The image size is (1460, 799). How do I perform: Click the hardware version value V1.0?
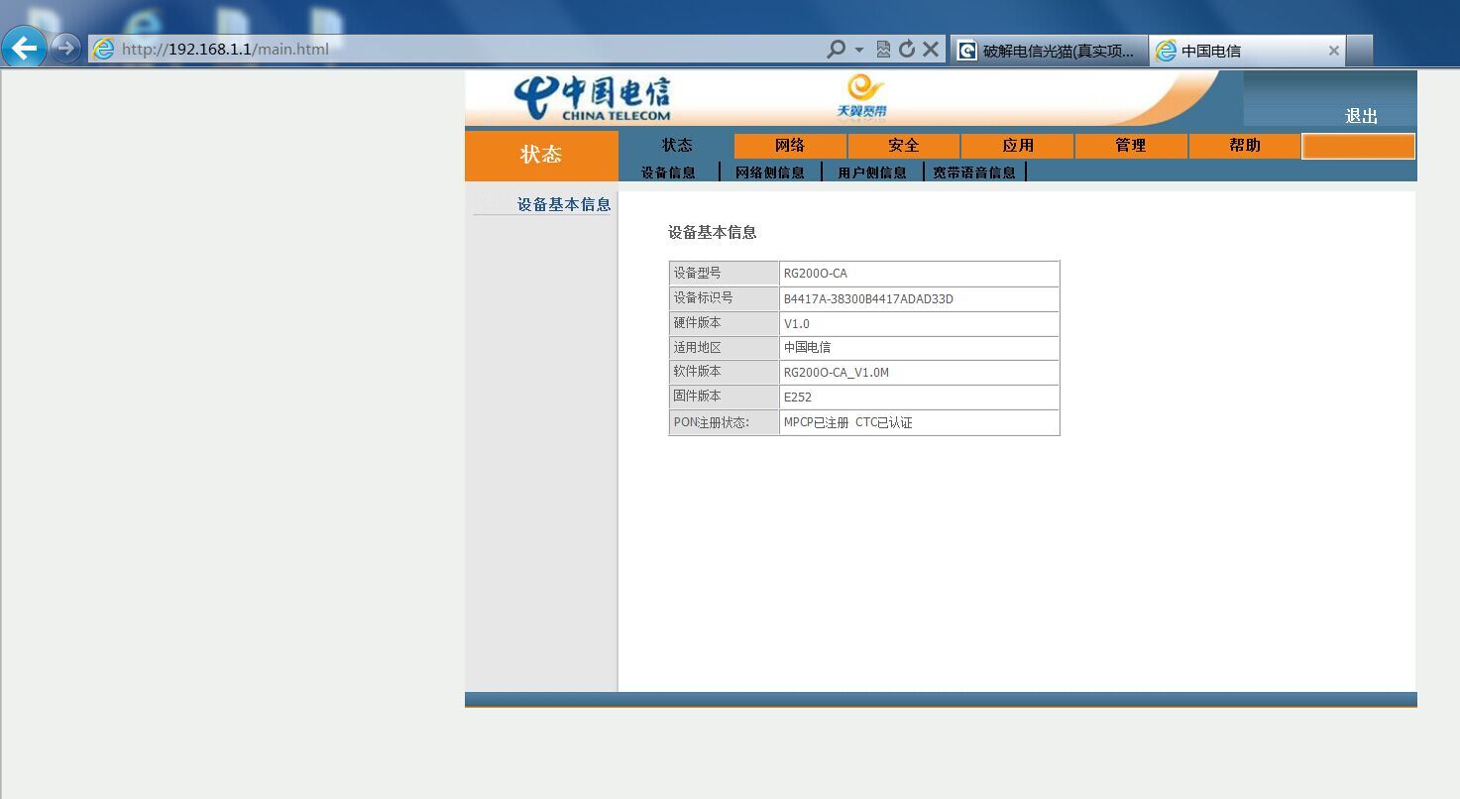click(796, 324)
